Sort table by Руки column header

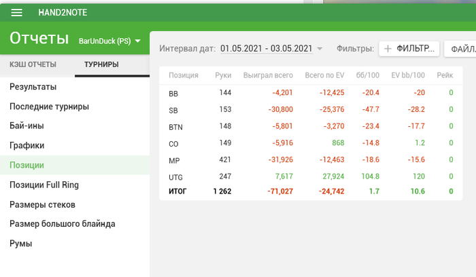223,75
